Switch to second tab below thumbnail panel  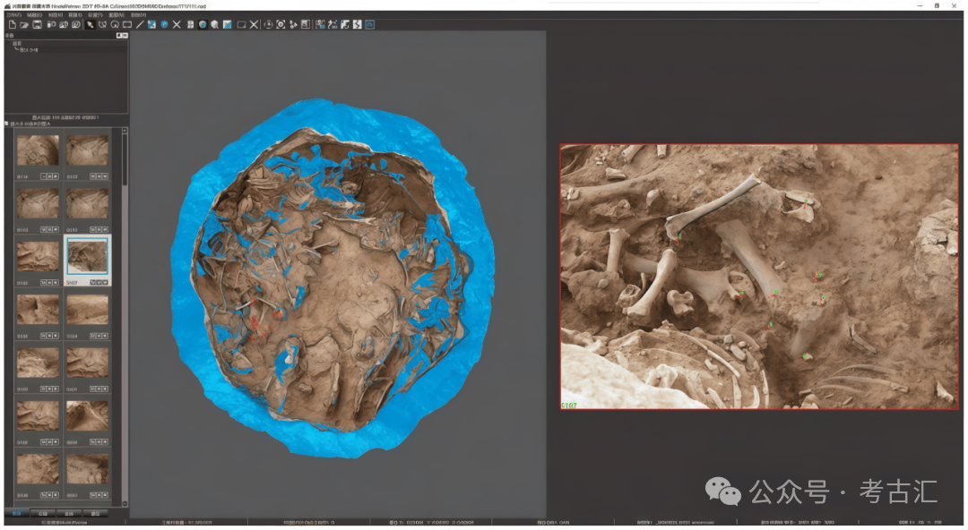tap(42, 514)
